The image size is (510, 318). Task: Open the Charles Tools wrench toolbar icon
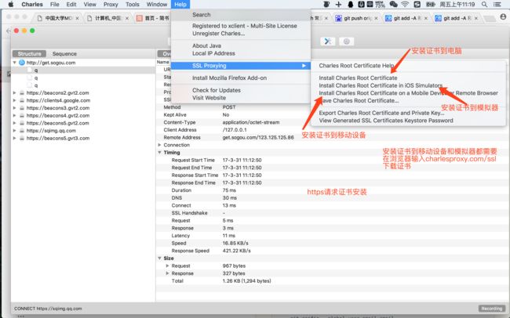(327, 42)
